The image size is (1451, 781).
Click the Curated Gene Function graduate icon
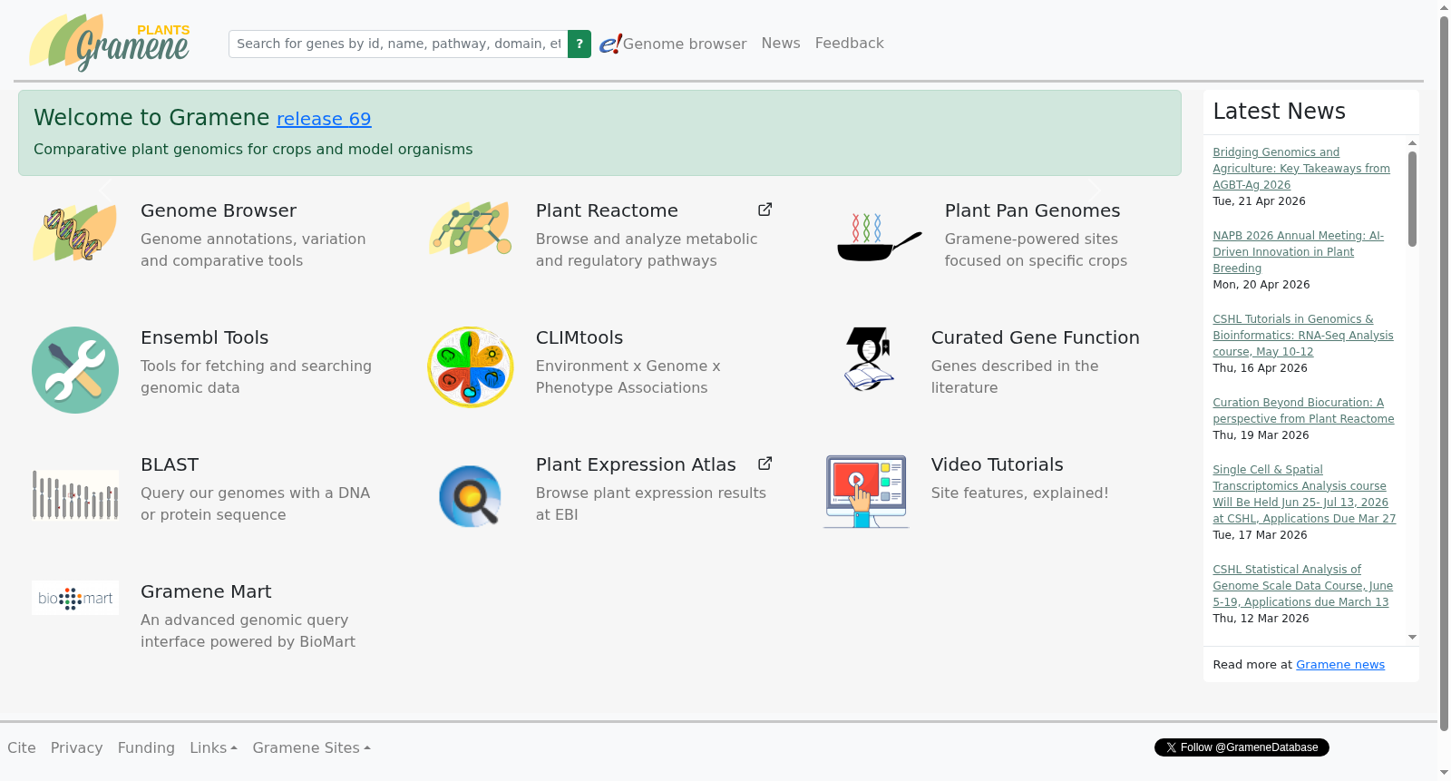coord(871,358)
